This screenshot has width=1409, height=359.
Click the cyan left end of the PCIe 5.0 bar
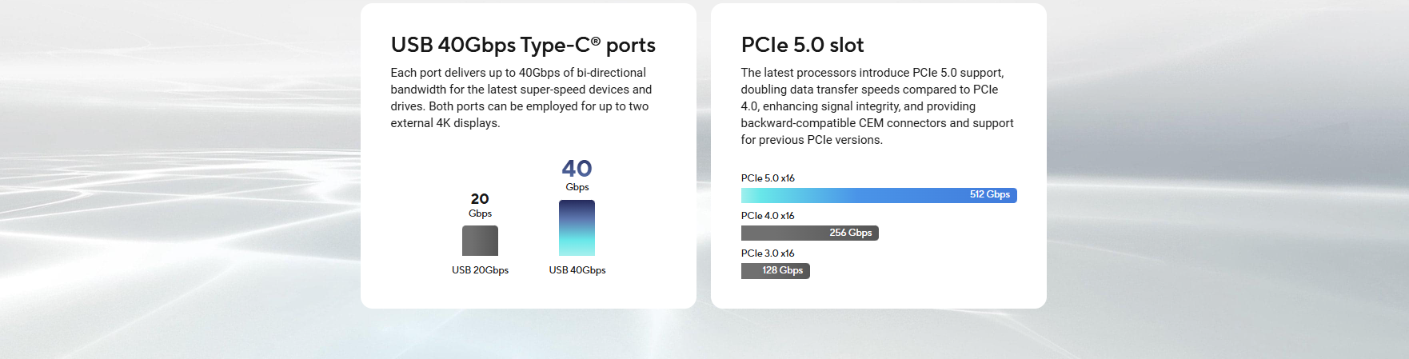coord(752,195)
